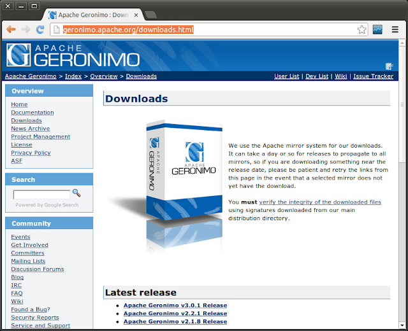Bookmark page with the star icon
The image size is (408, 331).
[361, 30]
